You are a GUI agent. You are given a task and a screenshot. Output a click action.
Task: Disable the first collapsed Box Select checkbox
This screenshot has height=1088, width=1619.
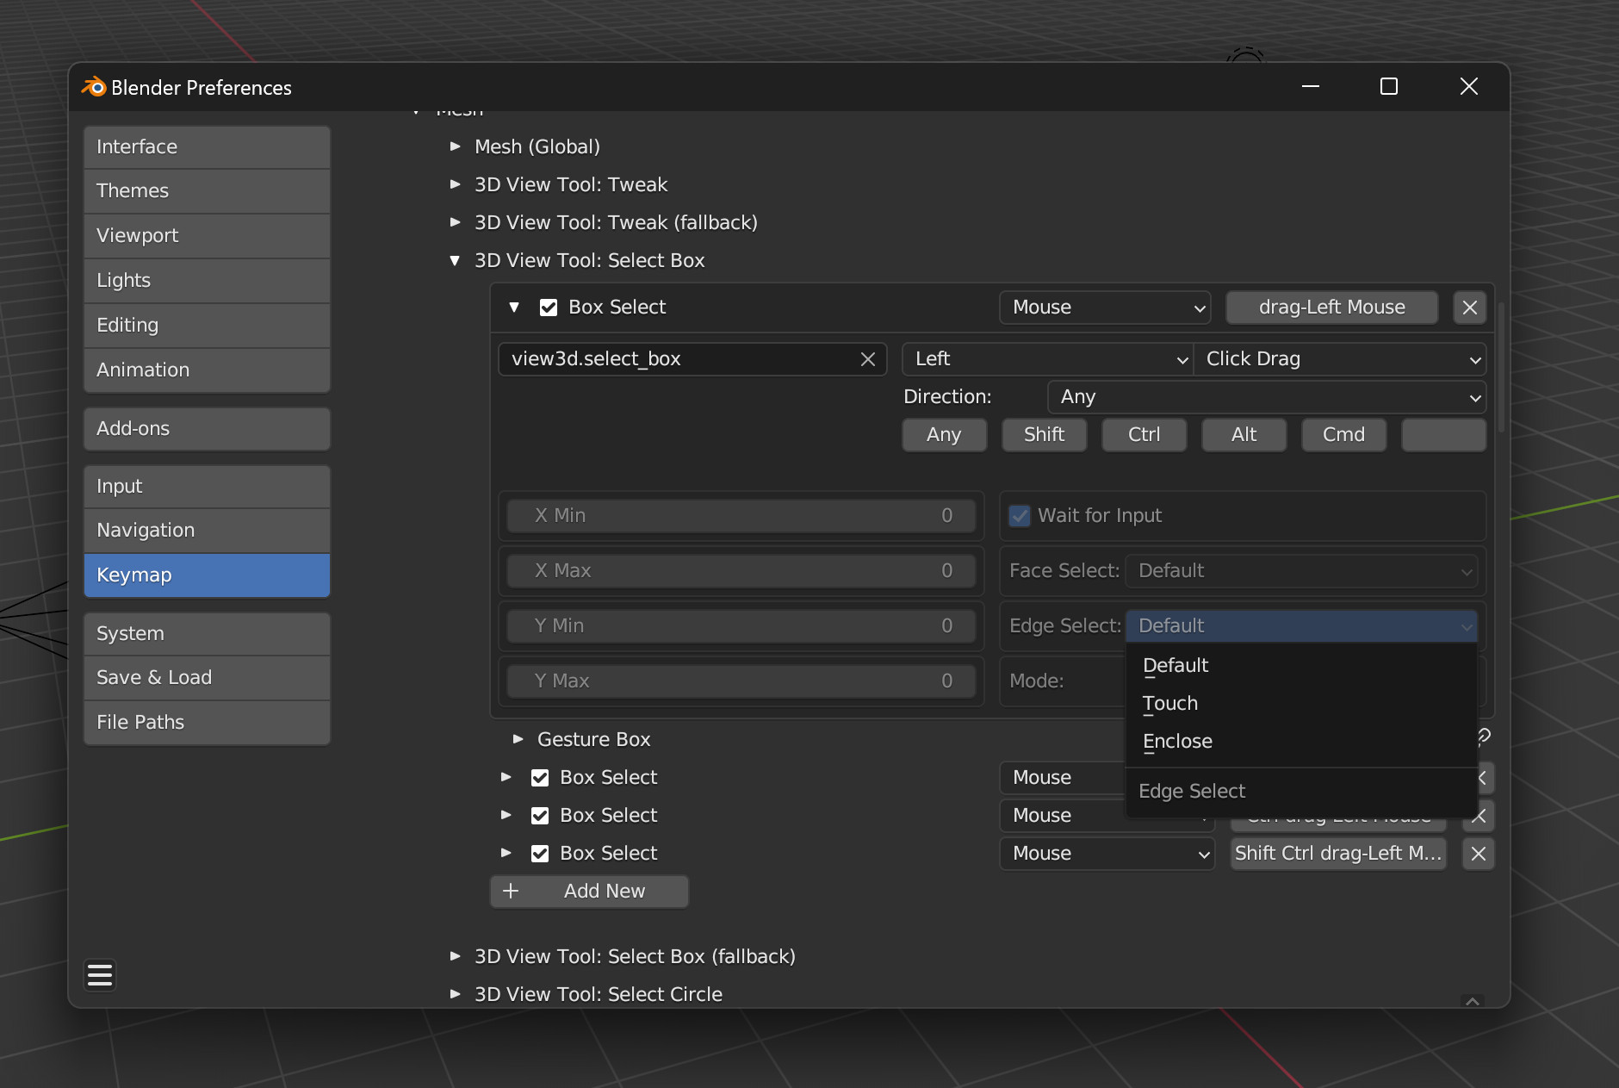coord(540,778)
